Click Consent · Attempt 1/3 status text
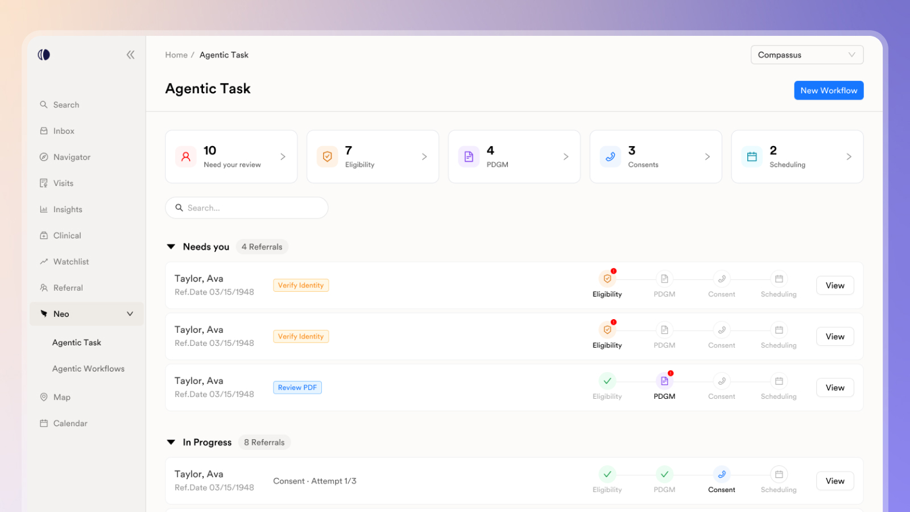Viewport: 910px width, 512px height. tap(315, 481)
